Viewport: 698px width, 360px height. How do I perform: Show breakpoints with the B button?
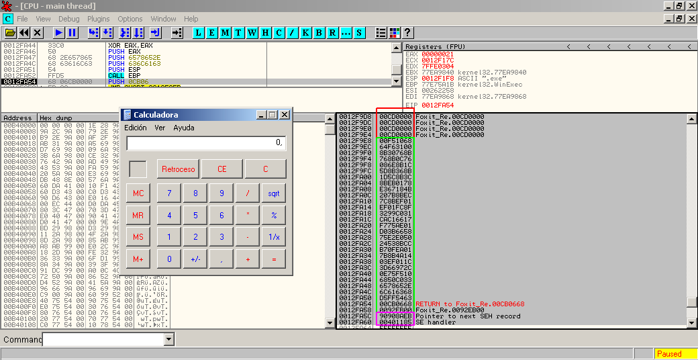coord(319,32)
